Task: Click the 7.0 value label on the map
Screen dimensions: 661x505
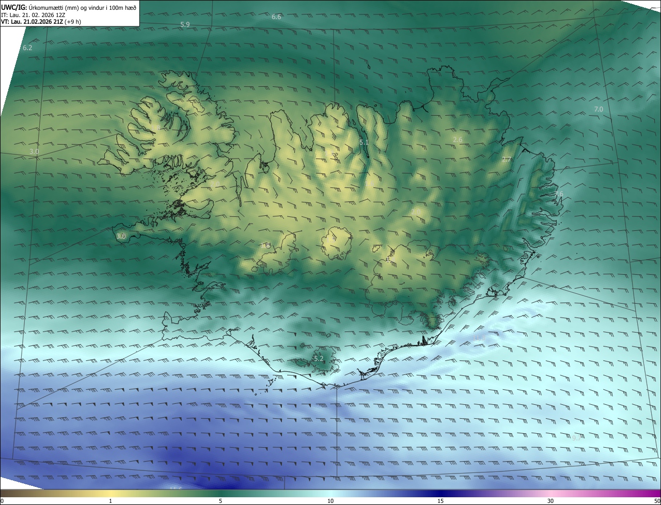Action: click(x=599, y=109)
